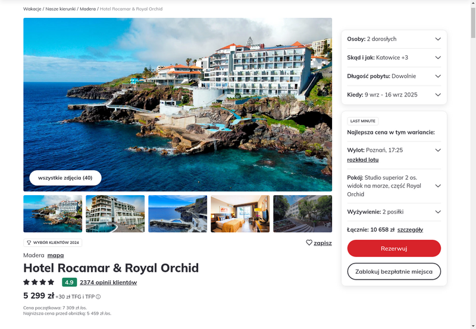Select the hotel bedroom thumbnail photo
The height and width of the screenshot is (329, 476).
240,214
